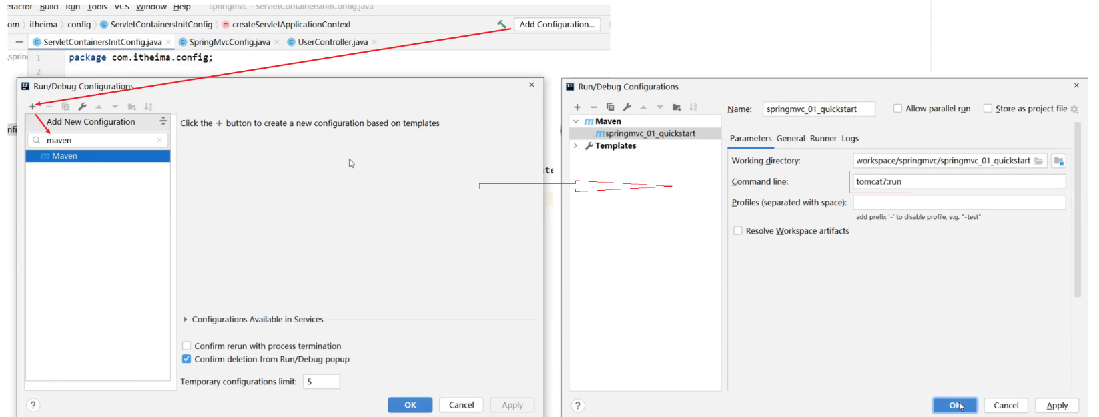This screenshot has width=1099, height=417.
Task: Open the VCS menu
Action: click(x=121, y=7)
